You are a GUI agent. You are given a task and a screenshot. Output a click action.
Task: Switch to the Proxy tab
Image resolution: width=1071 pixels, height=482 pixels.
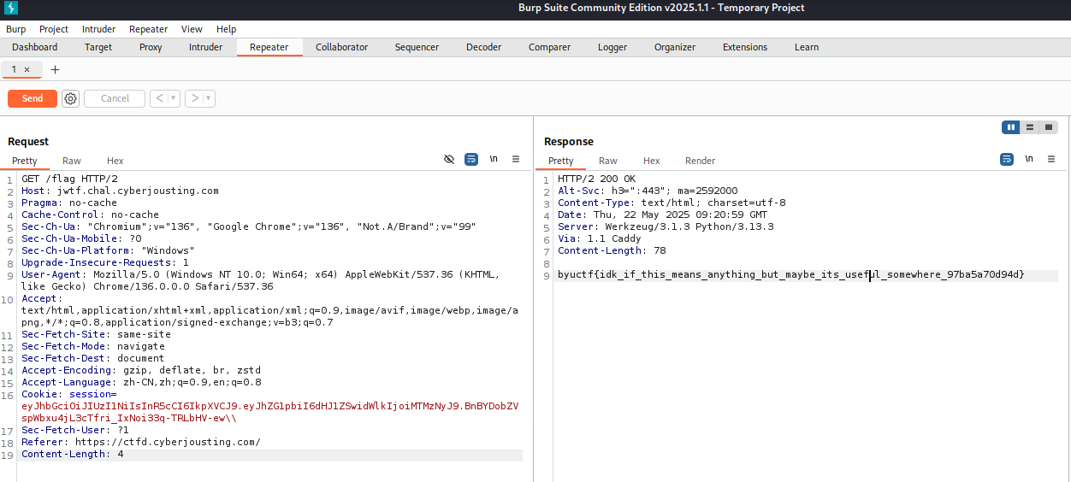(x=151, y=47)
